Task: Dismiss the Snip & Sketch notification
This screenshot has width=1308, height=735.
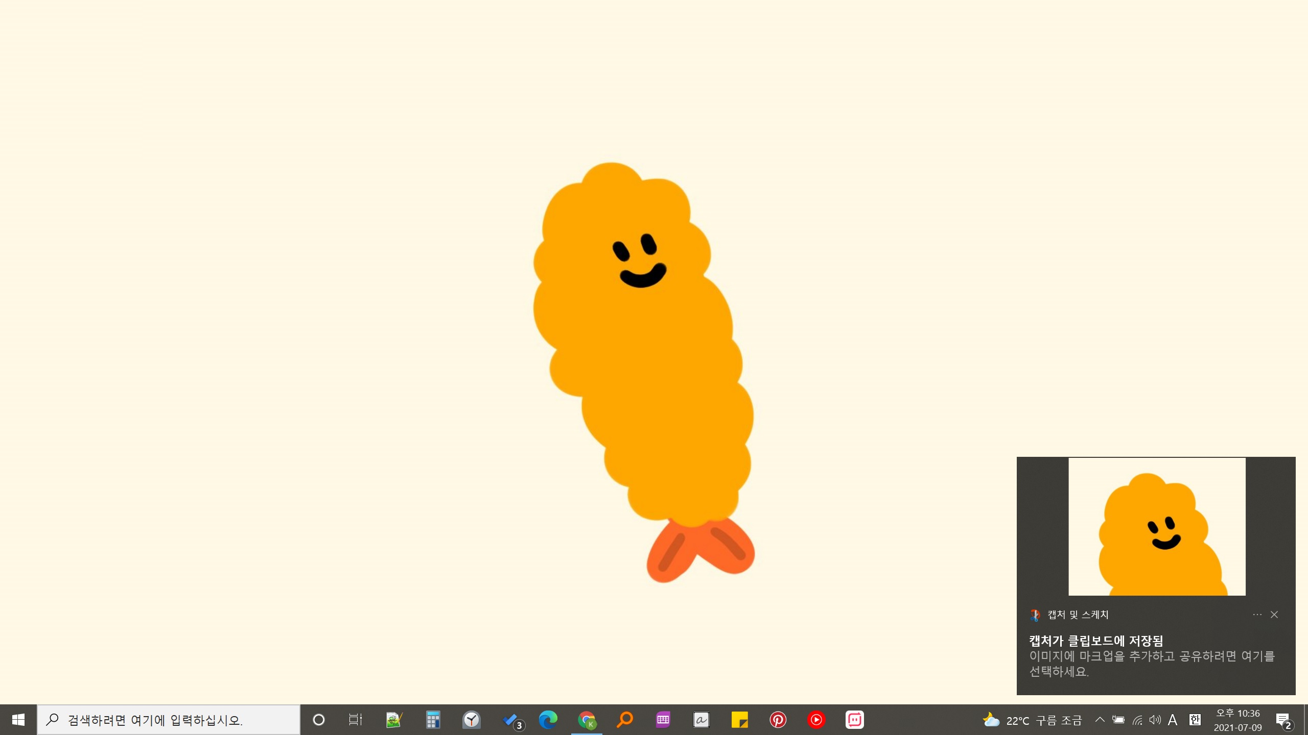Action: [x=1274, y=615]
